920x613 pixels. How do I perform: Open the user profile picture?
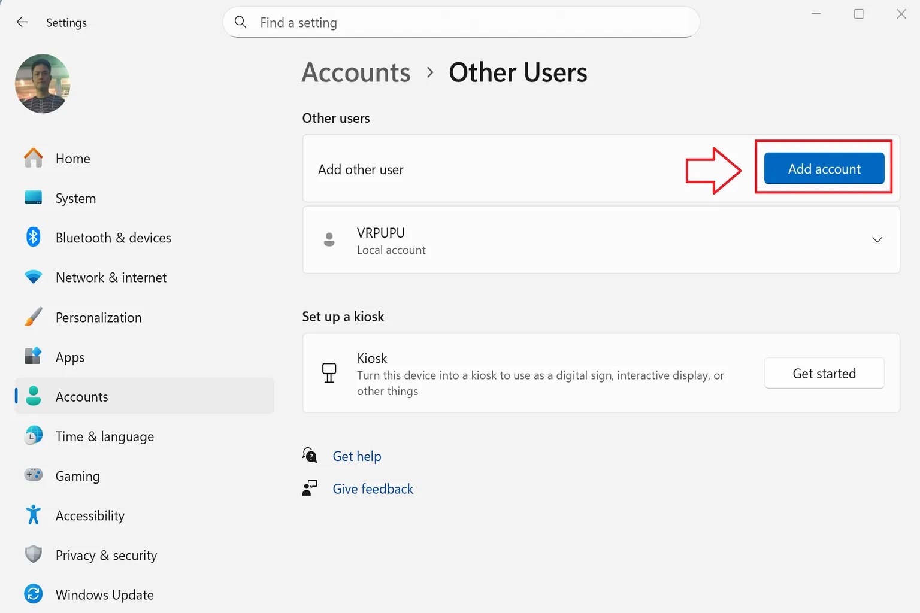point(43,84)
